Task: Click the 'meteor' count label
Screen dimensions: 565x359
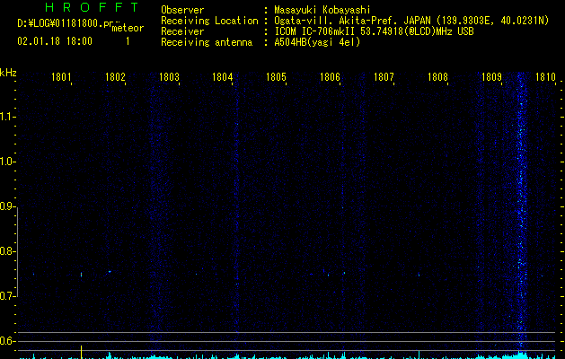Action: tap(128, 28)
